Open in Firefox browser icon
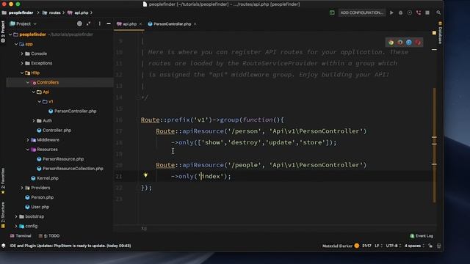Screen dimensions: 470x264 (x=400, y=43)
